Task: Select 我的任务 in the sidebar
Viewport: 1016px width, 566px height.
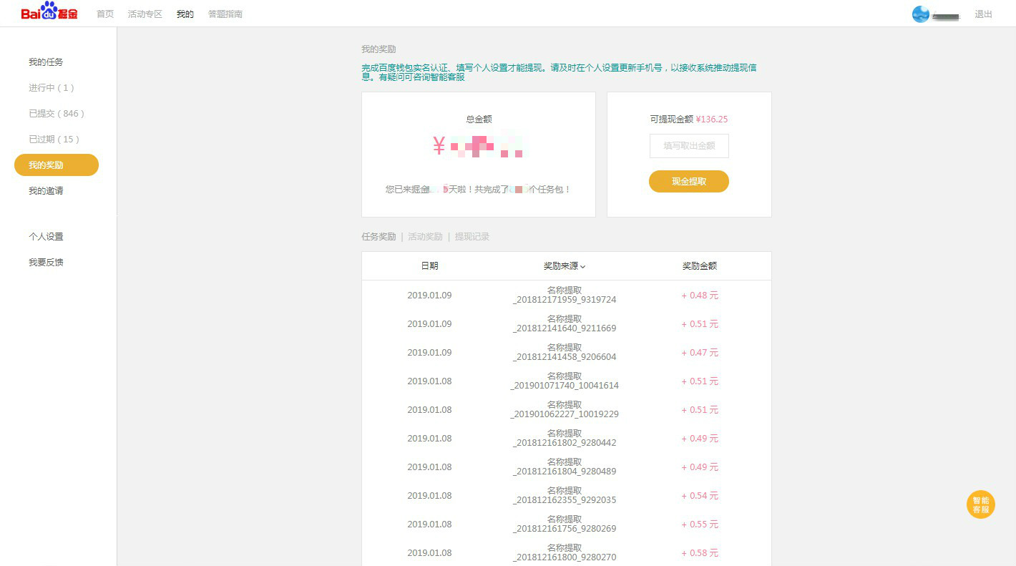Action: (x=44, y=62)
